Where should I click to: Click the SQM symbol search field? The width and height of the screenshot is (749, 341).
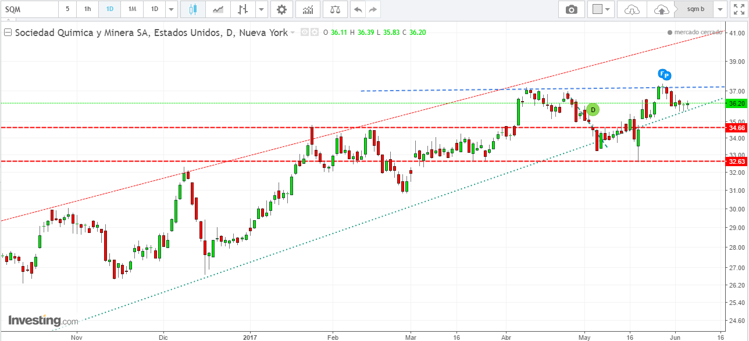click(29, 9)
